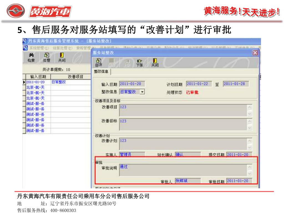Click 关闭 in the main window toolbar
284x213 pixels.
62,57
